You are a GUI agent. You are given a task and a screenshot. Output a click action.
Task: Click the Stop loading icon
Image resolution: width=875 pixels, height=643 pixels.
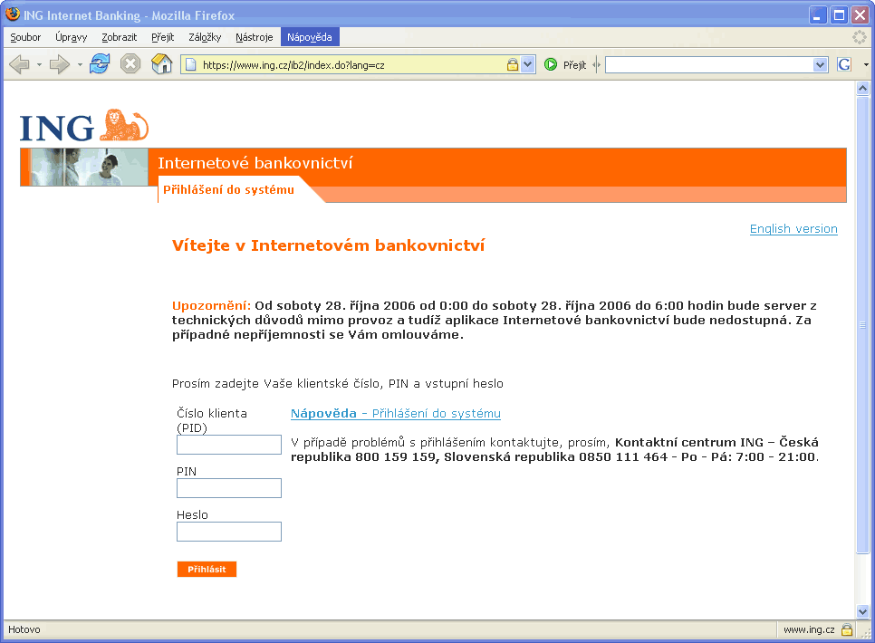[130, 64]
